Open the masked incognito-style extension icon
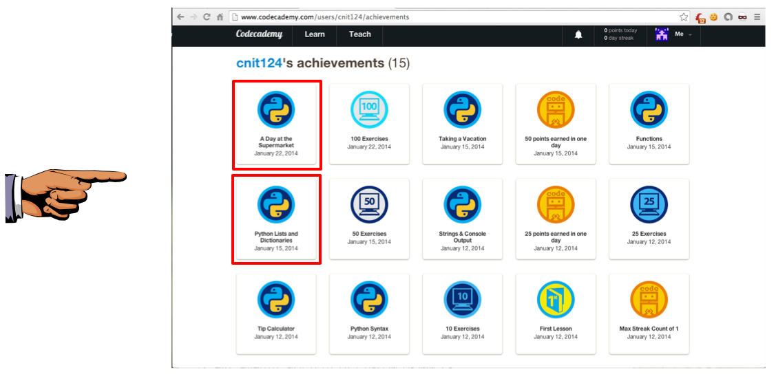The height and width of the screenshot is (383, 776). 742,17
